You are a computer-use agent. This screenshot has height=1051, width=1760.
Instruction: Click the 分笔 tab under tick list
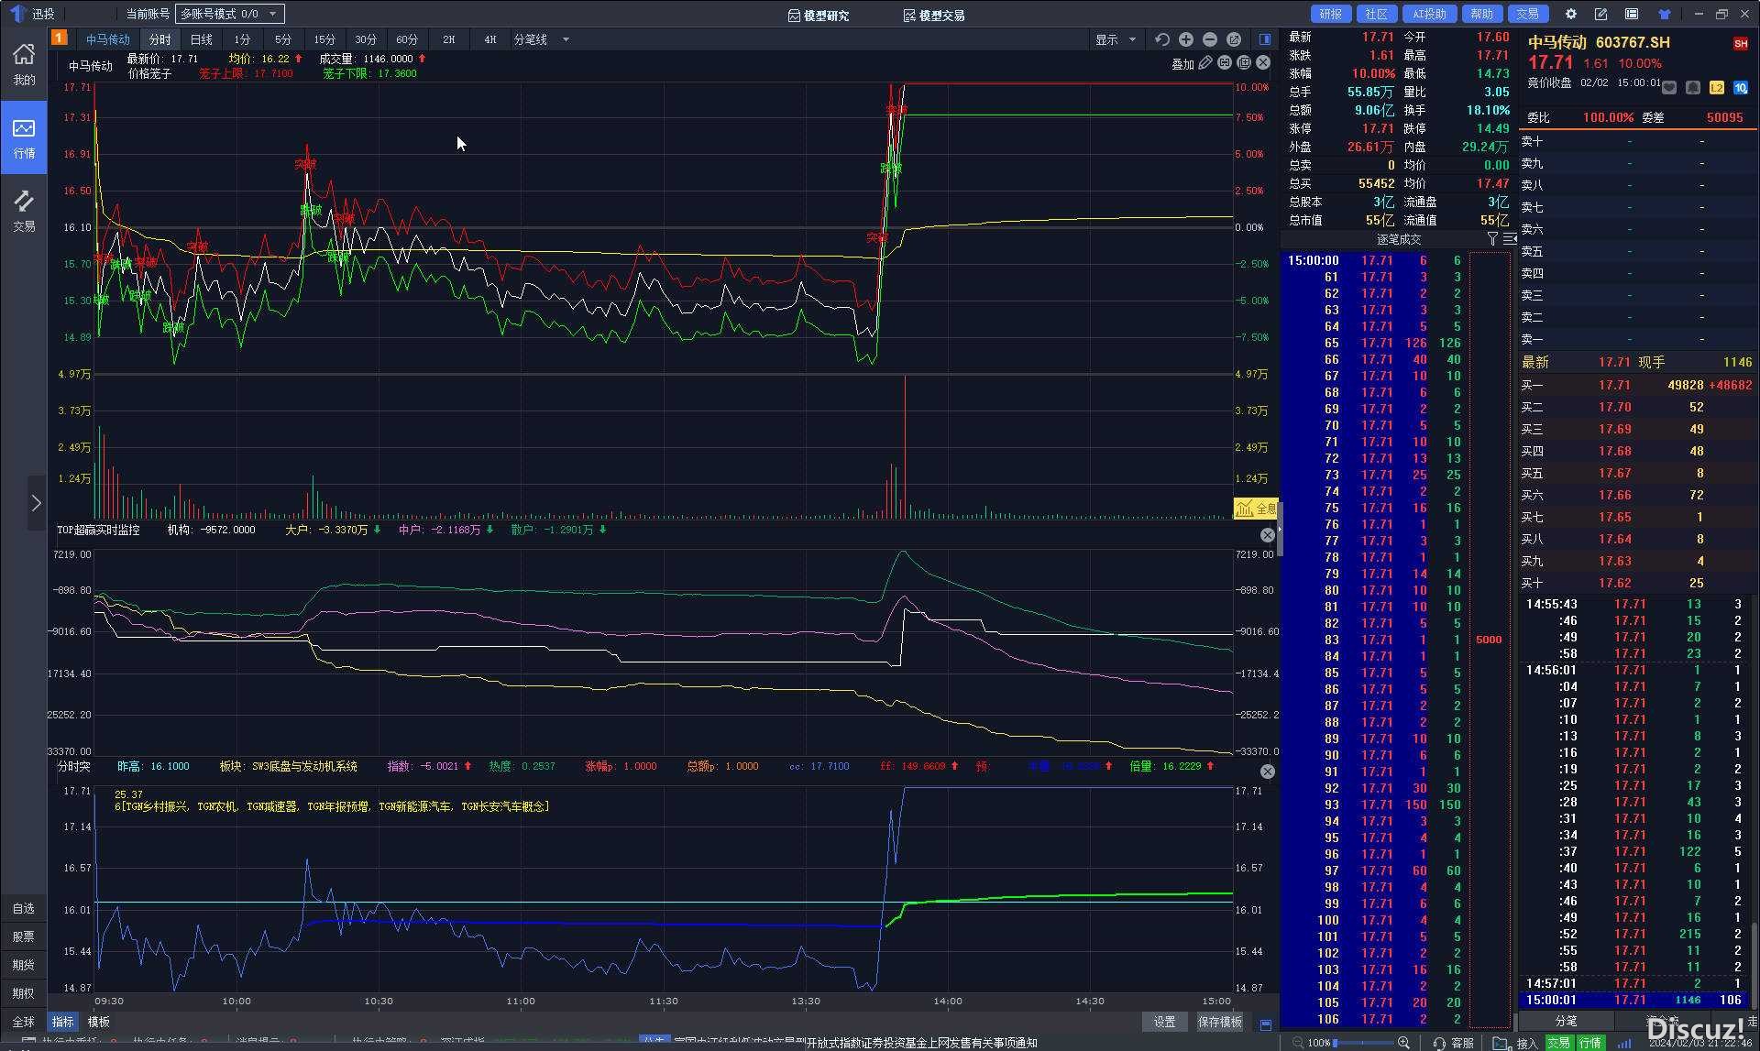click(x=1566, y=1020)
